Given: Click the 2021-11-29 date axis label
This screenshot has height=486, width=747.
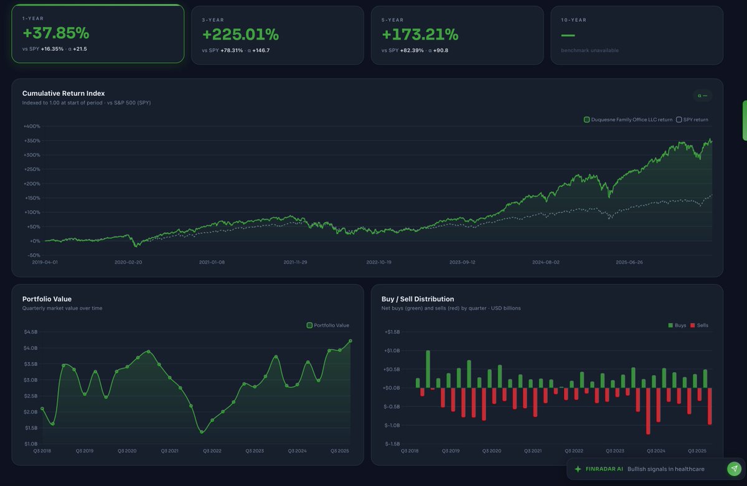Looking at the screenshot, I should (295, 262).
